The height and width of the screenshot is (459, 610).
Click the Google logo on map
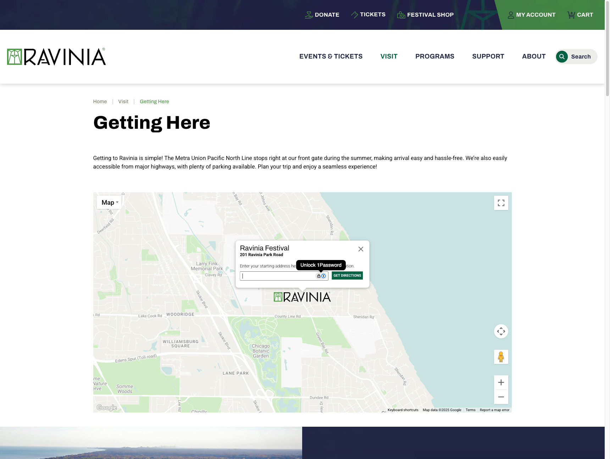tap(107, 408)
